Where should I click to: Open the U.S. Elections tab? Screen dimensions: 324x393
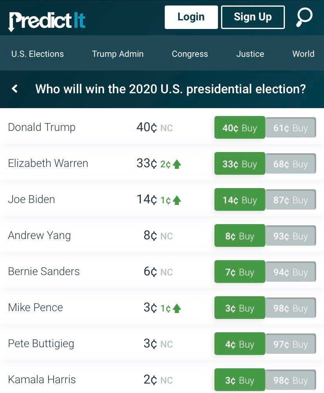(x=38, y=54)
